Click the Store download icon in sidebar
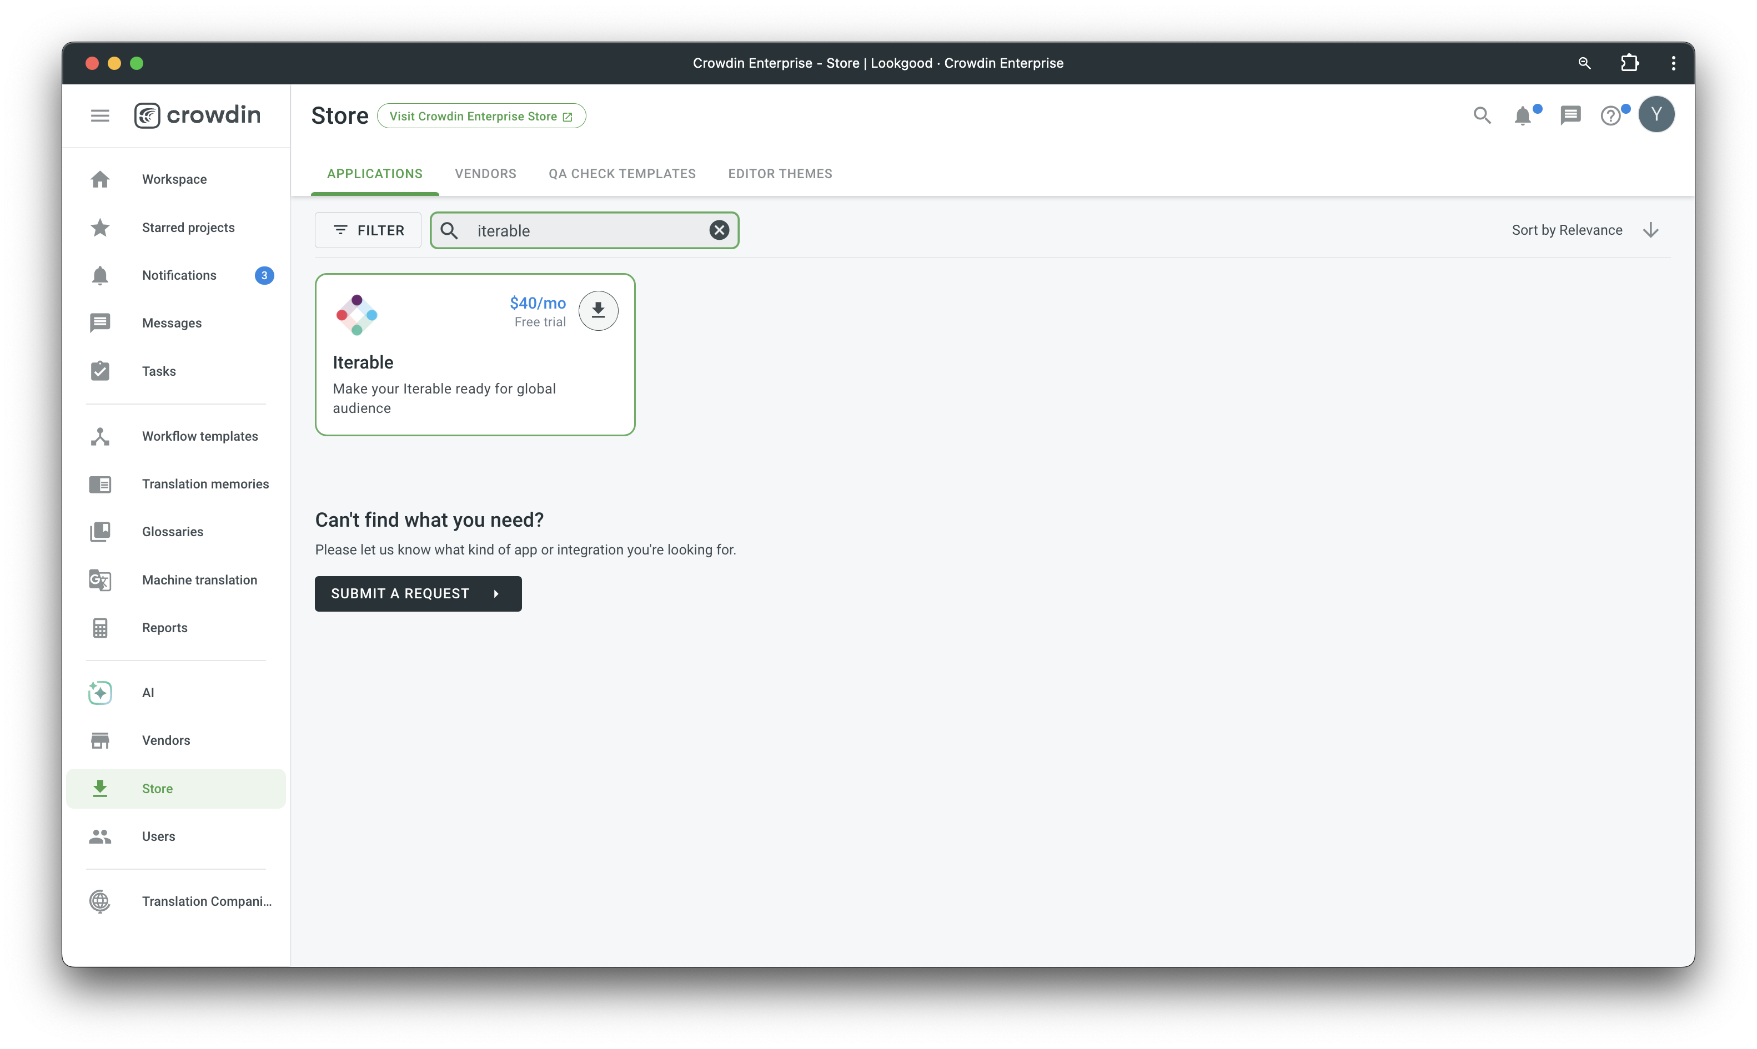 (100, 788)
